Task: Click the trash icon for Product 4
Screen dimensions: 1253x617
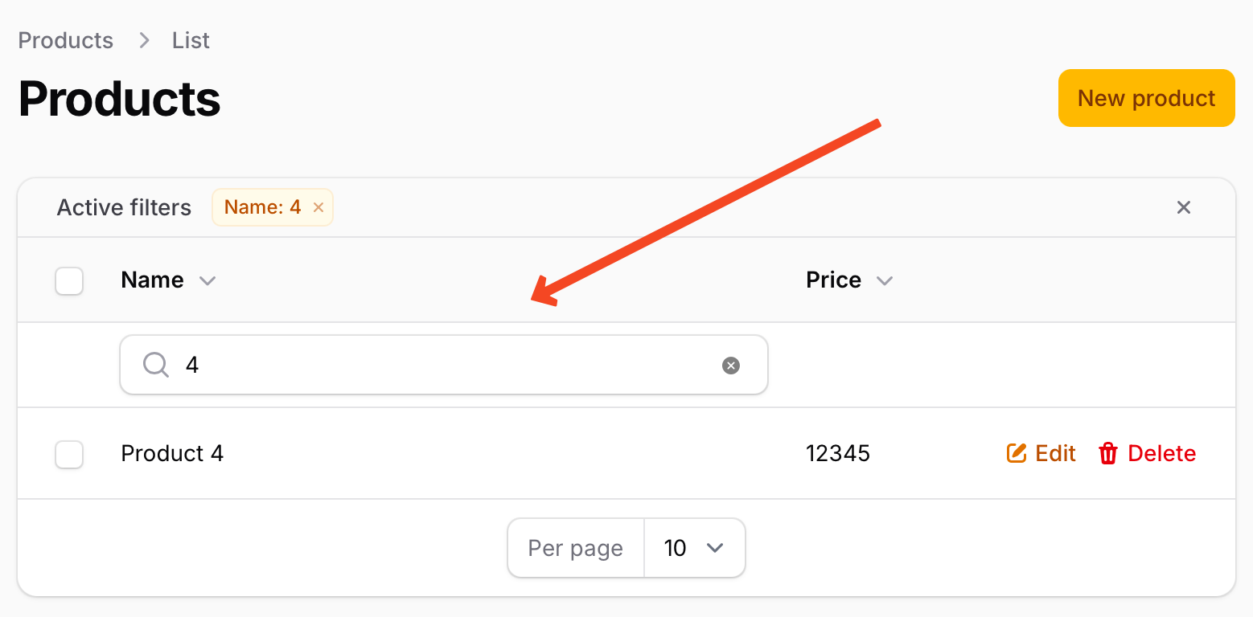Action: pyautogui.click(x=1108, y=453)
